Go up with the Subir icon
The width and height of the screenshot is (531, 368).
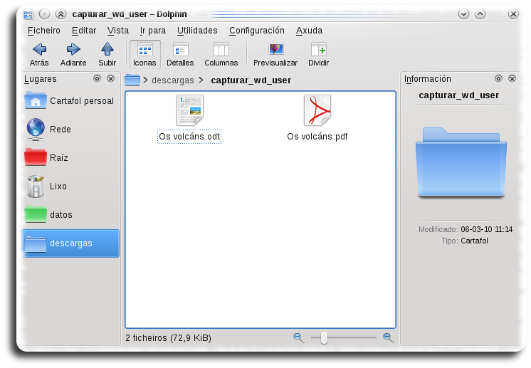[x=107, y=49]
